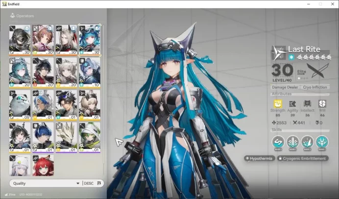Image resolution: width=339 pixels, height=199 pixels.
Task: Click the Last Rite name title
Action: coord(304,50)
